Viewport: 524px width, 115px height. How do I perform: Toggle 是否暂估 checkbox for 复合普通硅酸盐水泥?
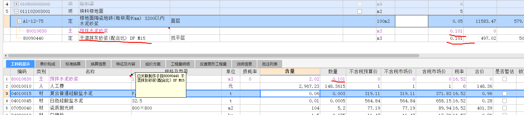click(505, 94)
